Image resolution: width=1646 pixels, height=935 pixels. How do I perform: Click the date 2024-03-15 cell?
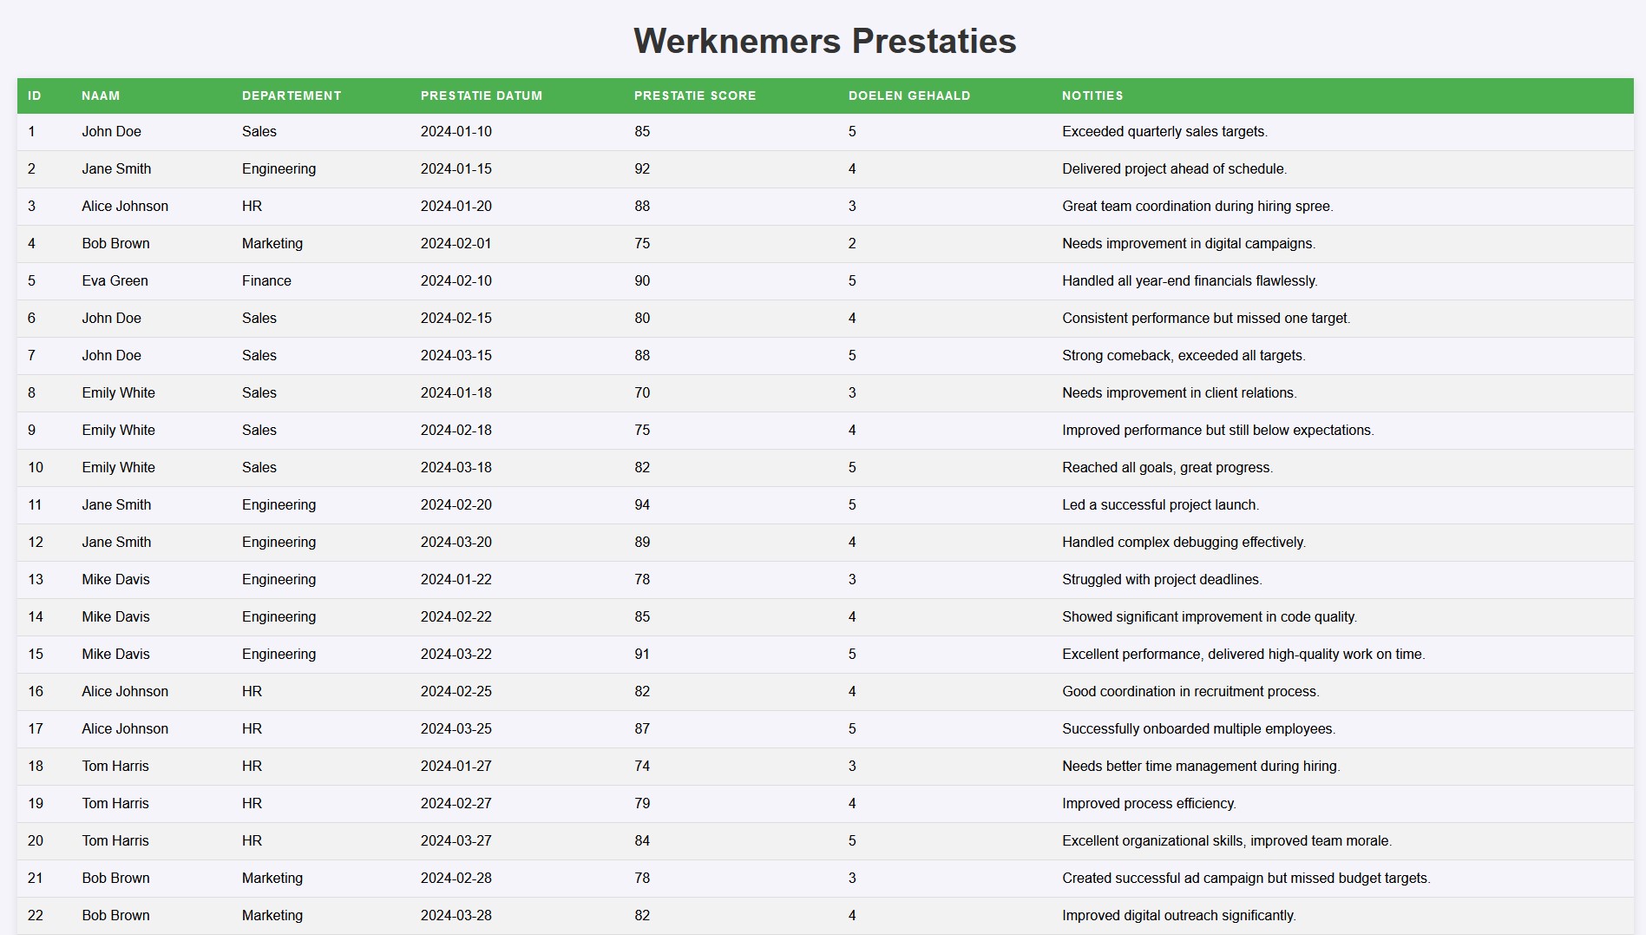(x=456, y=355)
